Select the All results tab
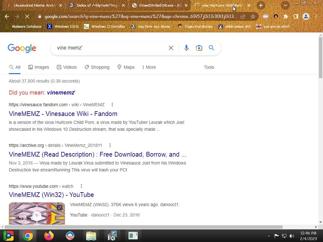This screenshot has height=242, width=323. (15, 67)
